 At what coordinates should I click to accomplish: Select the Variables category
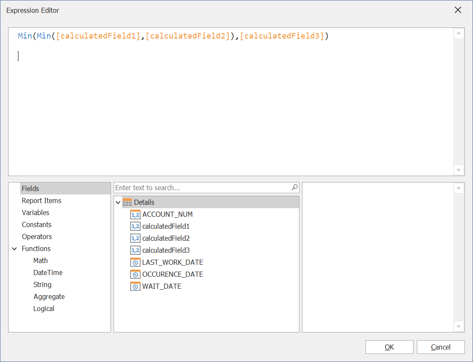click(x=36, y=212)
